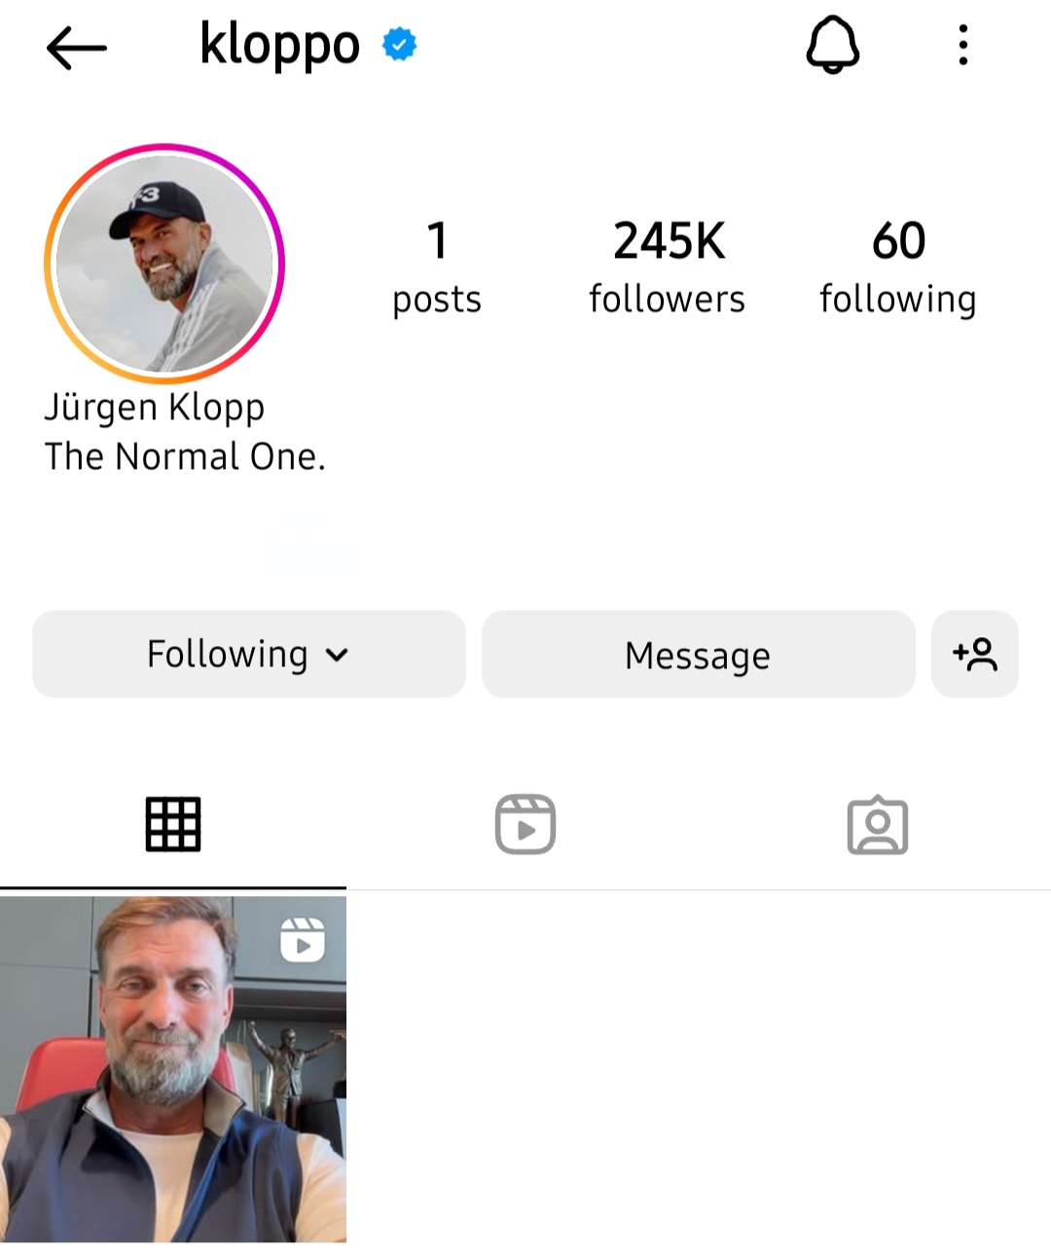The image size is (1051, 1256).
Task: Tap the Message button
Action: 698,654
